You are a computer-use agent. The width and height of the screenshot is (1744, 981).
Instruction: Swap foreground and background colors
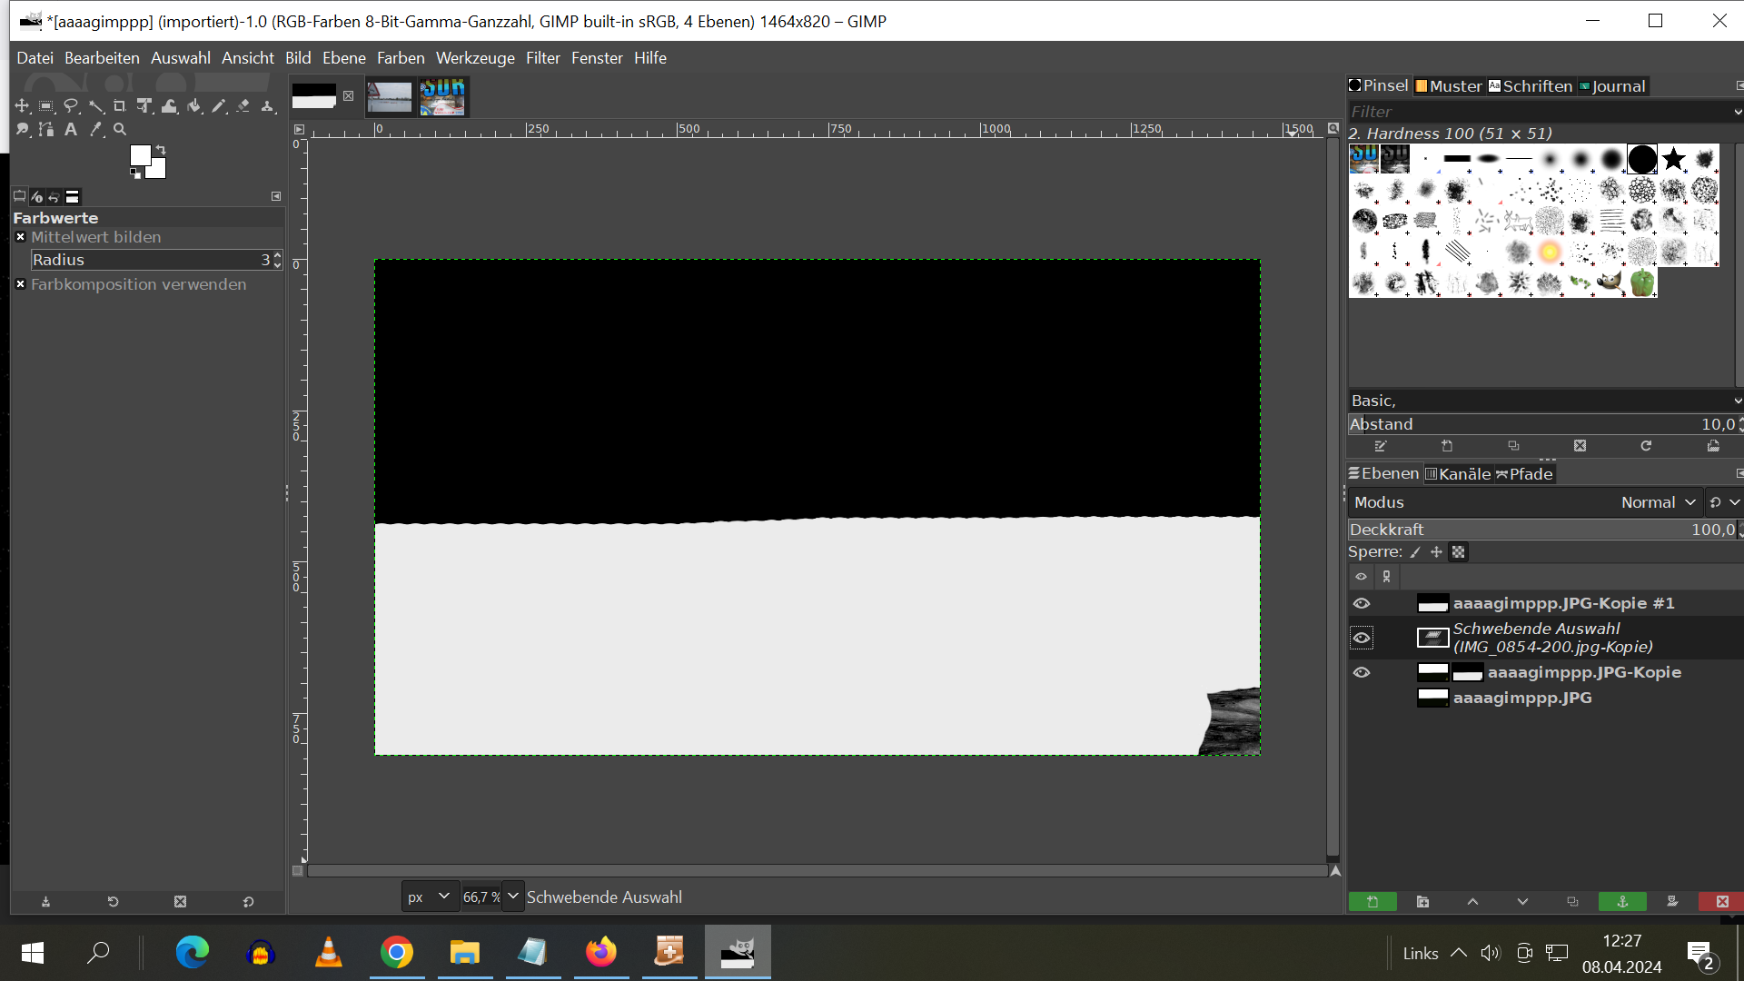(161, 149)
